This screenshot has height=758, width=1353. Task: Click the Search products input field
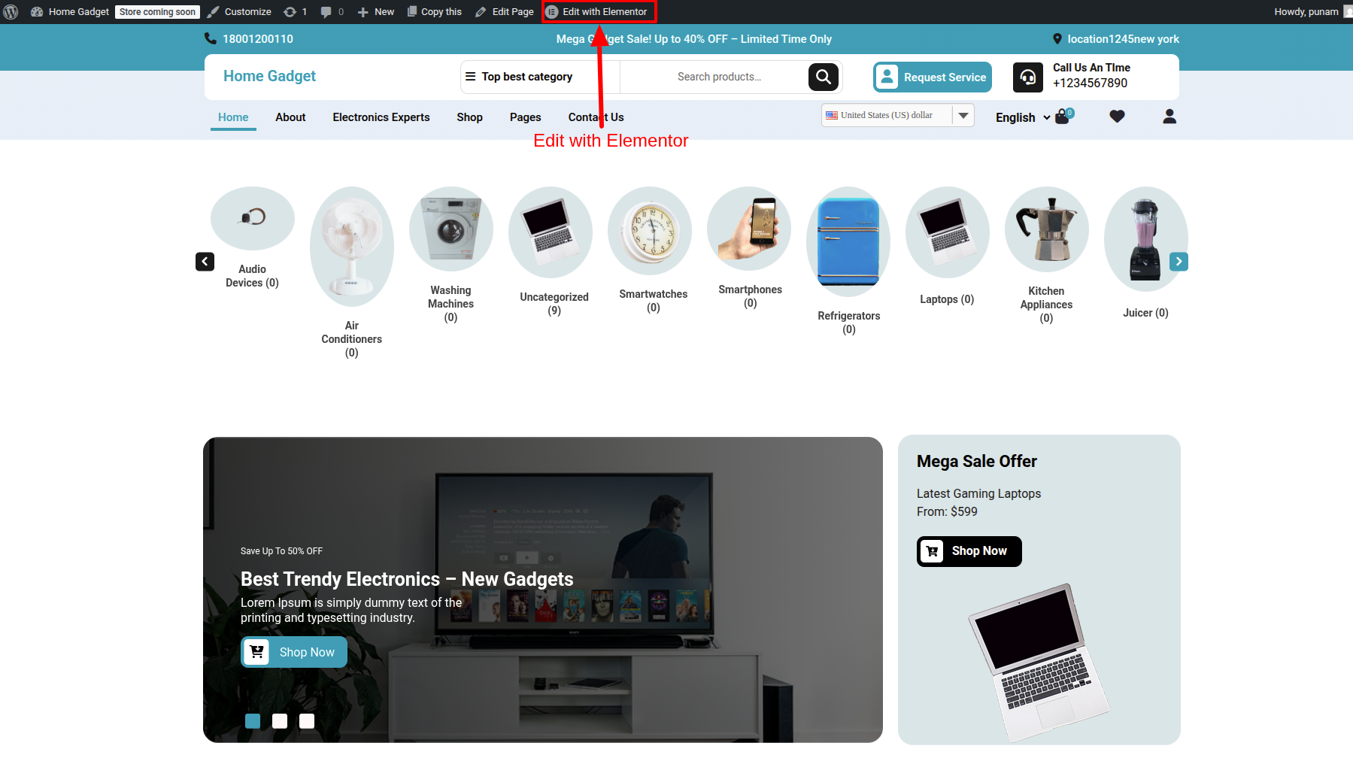point(718,77)
